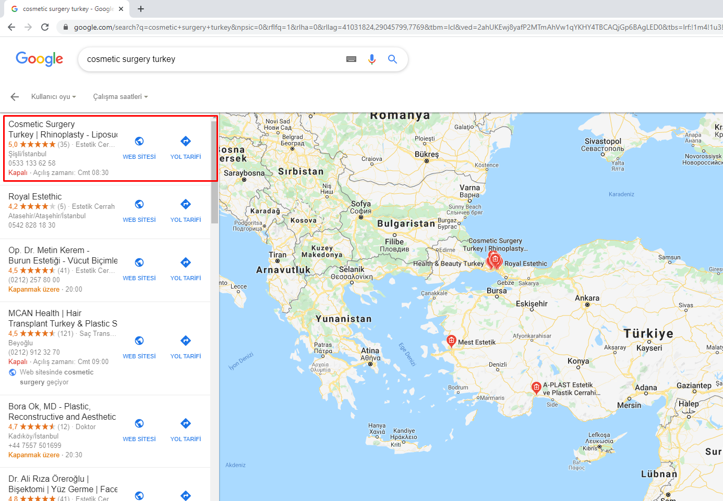Image resolution: width=723 pixels, height=501 pixels.
Task: Open website icon for Op. Dr. Metin Kerem
Action: click(x=139, y=262)
